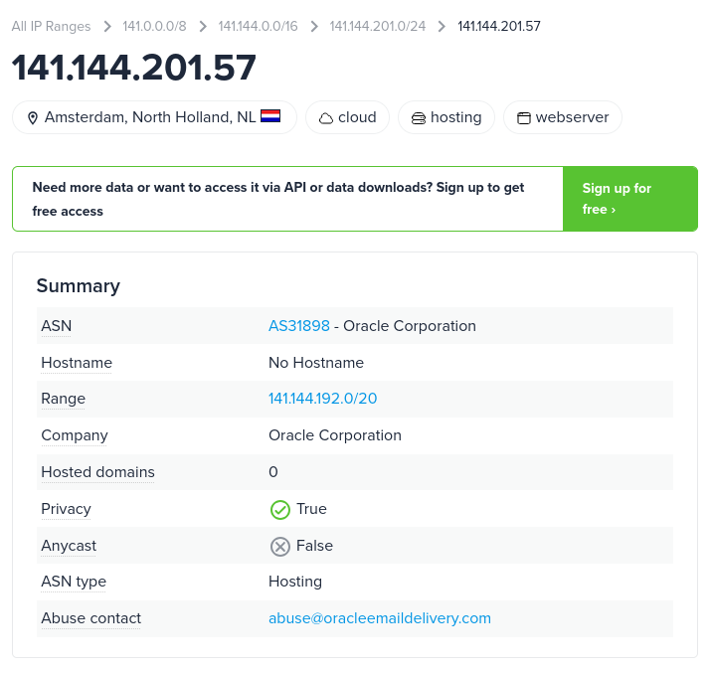Image resolution: width=712 pixels, height=673 pixels.
Task: Select the webserver tag pill
Action: (x=563, y=117)
